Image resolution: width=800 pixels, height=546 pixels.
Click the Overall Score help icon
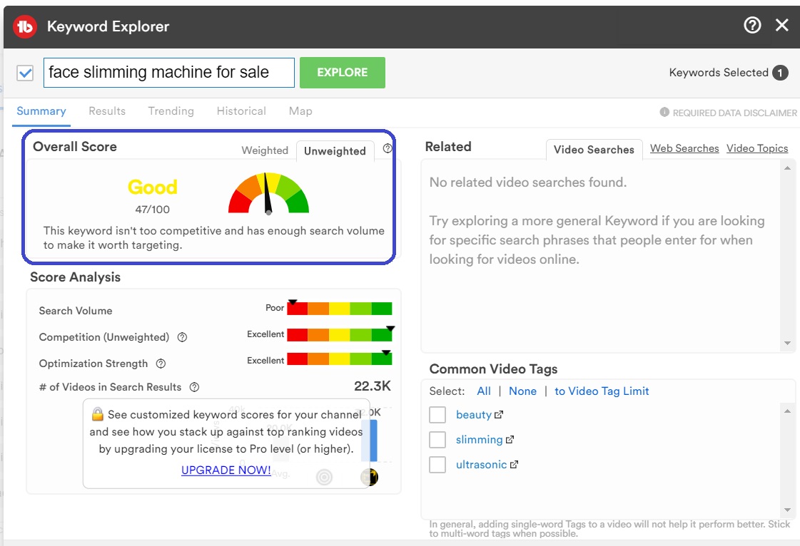click(388, 148)
